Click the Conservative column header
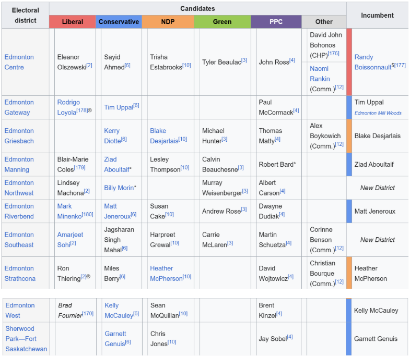The width and height of the screenshot is (410, 357). tap(119, 22)
